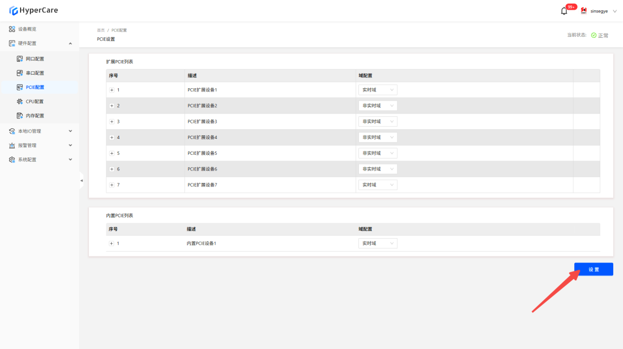Expand the 本地IO管理 menu chevron
The width and height of the screenshot is (623, 349).
point(70,131)
